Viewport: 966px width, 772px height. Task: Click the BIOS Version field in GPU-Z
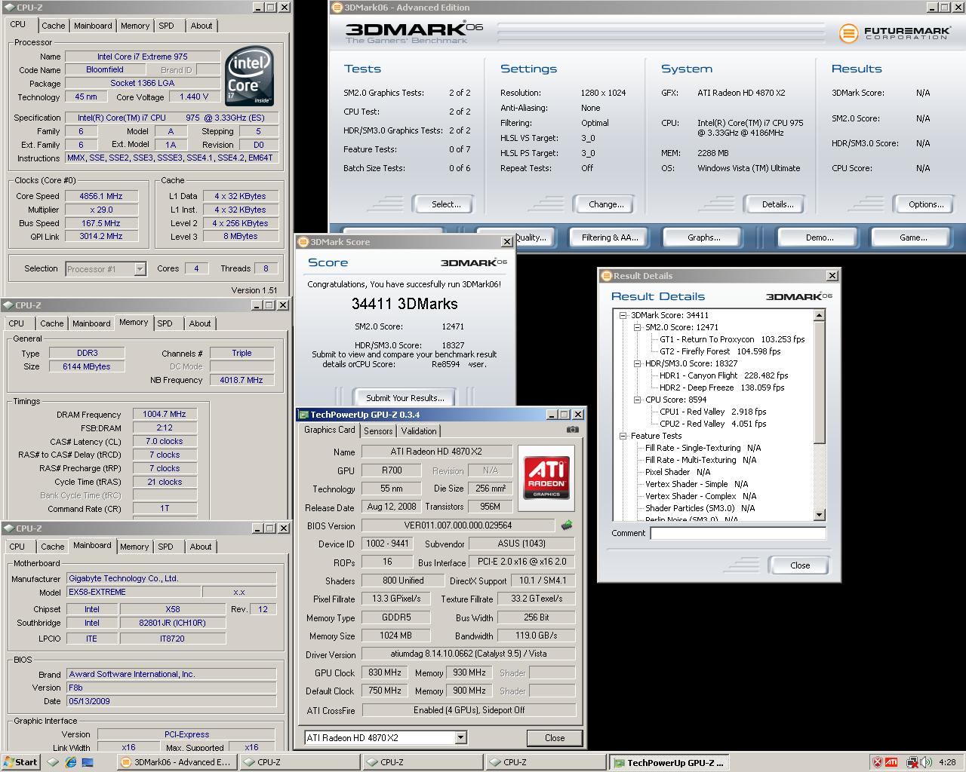(458, 525)
